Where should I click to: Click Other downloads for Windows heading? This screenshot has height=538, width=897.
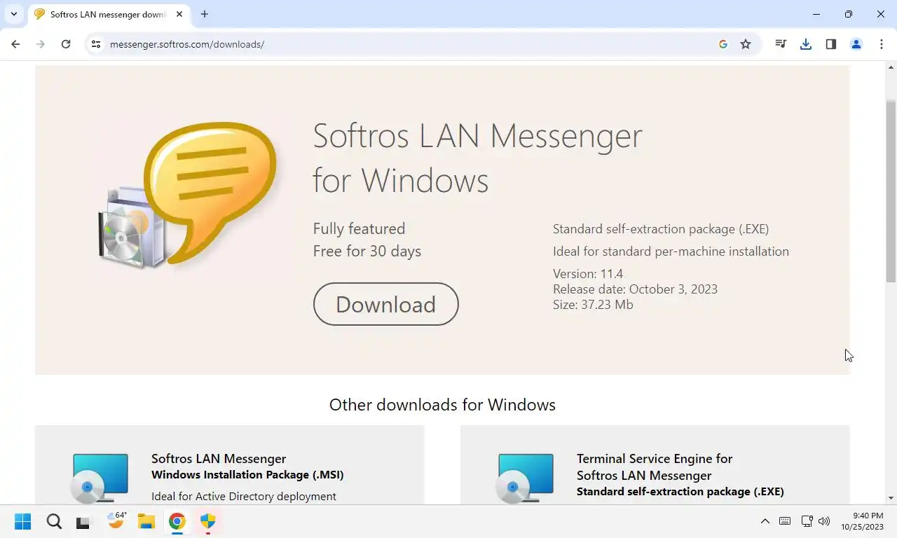tap(442, 405)
